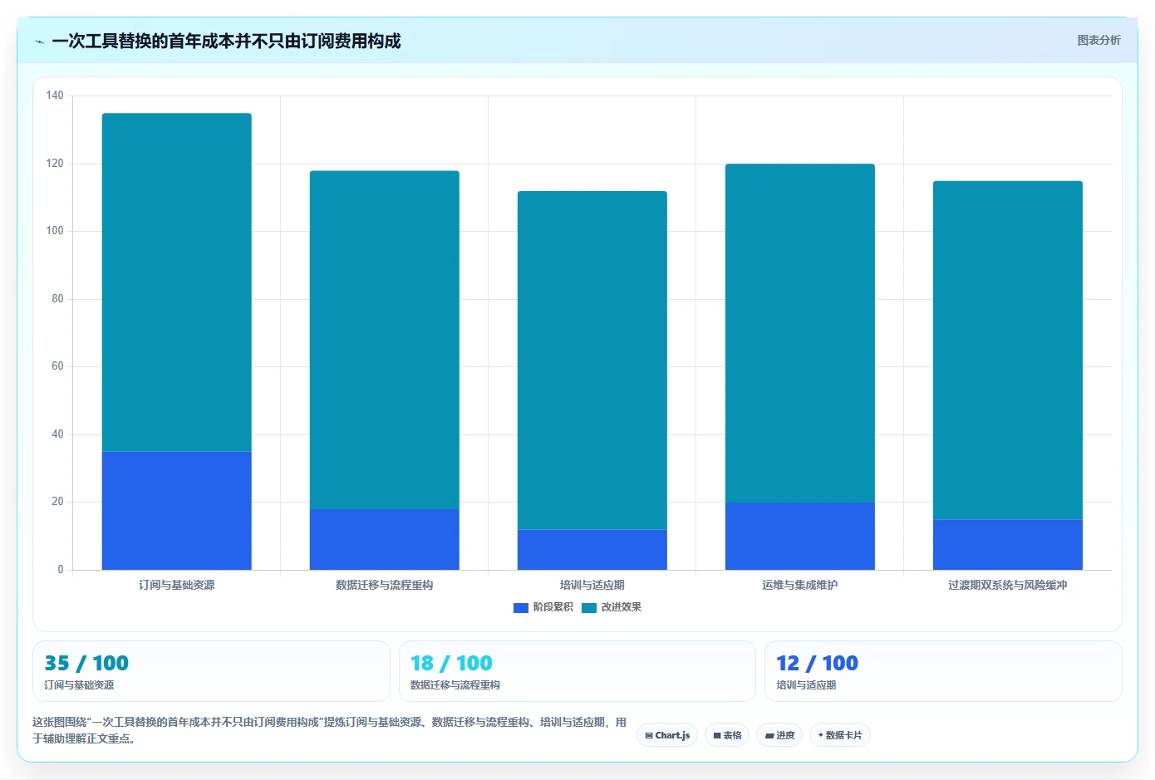Viewport: 1155px width, 780px height.
Task: Toggle the 改进效果 legend swatch
Action: click(x=589, y=607)
